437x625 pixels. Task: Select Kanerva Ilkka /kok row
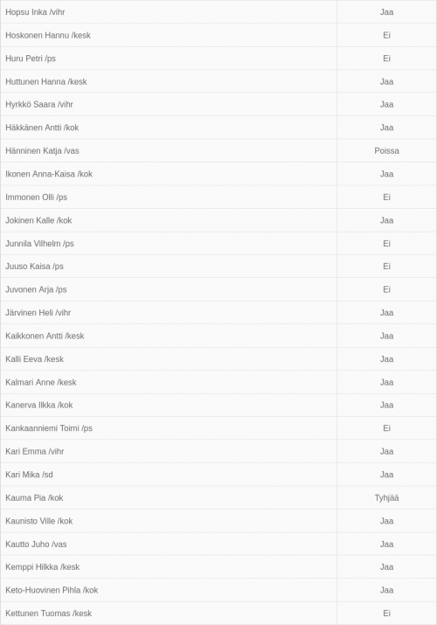coord(218,405)
